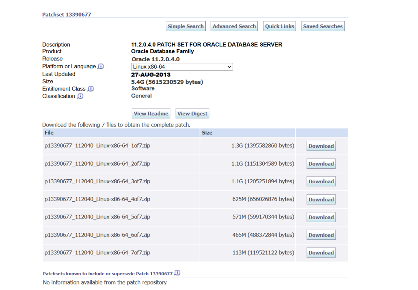This screenshot has height=290, width=418.
Task: Click the Patchsets known to include heading
Action: coord(108,274)
